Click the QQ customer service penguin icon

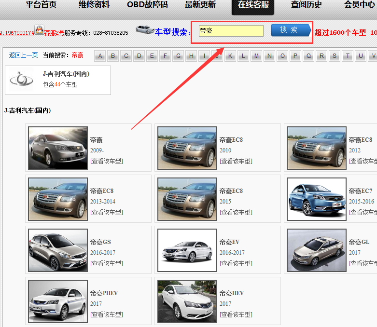pos(39,30)
